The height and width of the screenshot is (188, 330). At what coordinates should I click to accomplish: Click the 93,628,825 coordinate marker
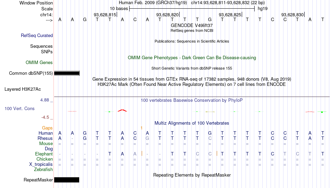pos(230,15)
